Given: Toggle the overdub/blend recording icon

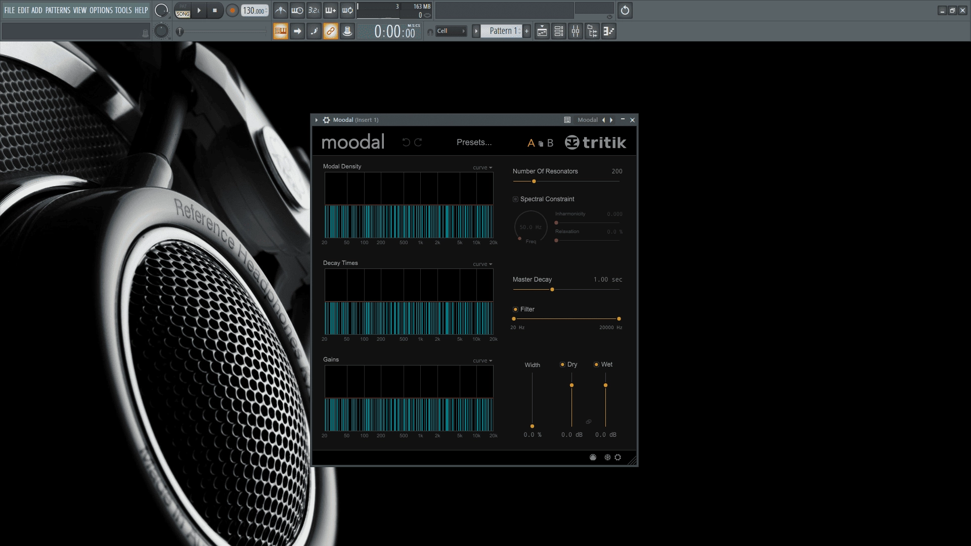Looking at the screenshot, I should [x=331, y=11].
